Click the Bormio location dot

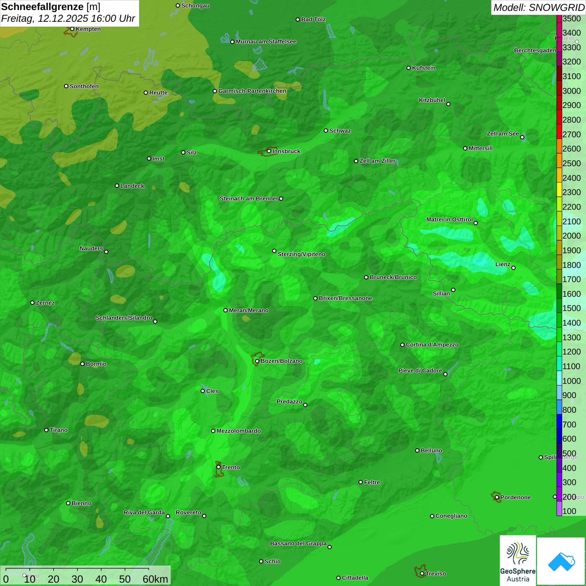coord(82,364)
